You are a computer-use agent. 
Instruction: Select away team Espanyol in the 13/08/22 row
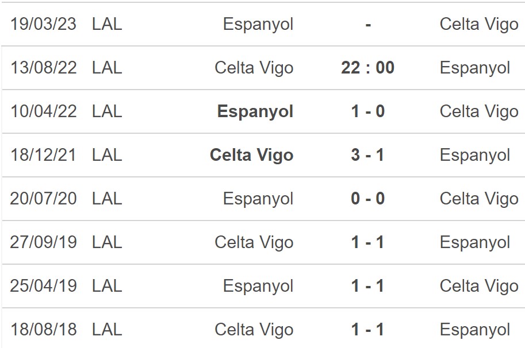(475, 68)
